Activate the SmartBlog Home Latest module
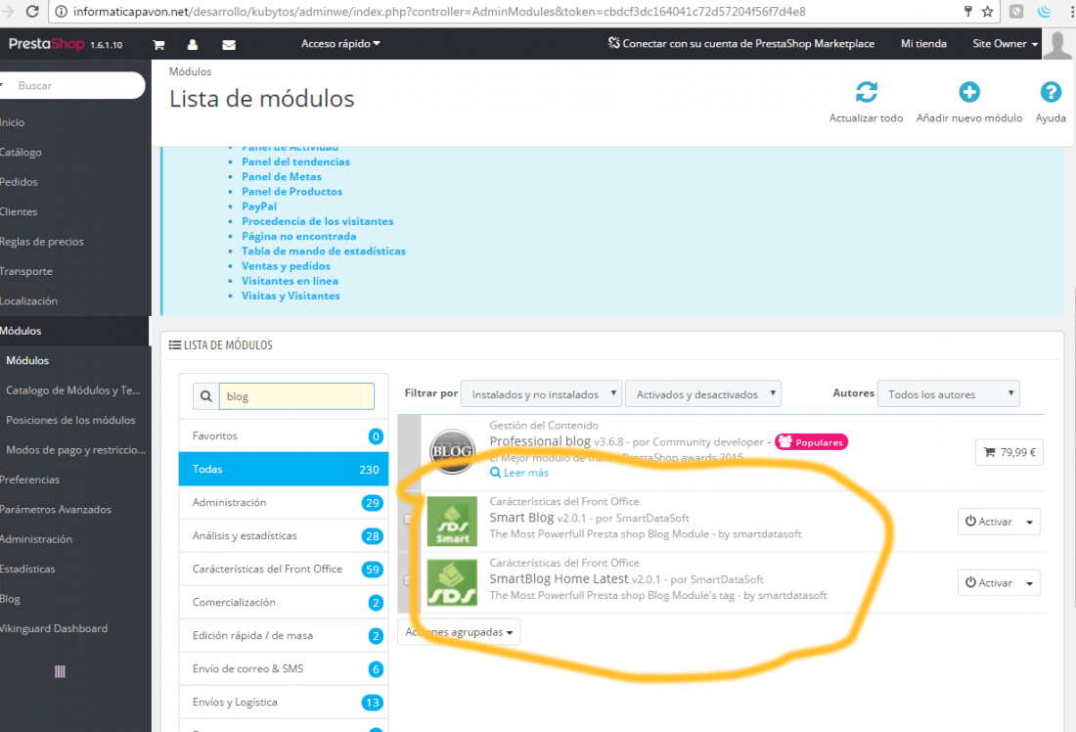The width and height of the screenshot is (1076, 732). (x=989, y=583)
